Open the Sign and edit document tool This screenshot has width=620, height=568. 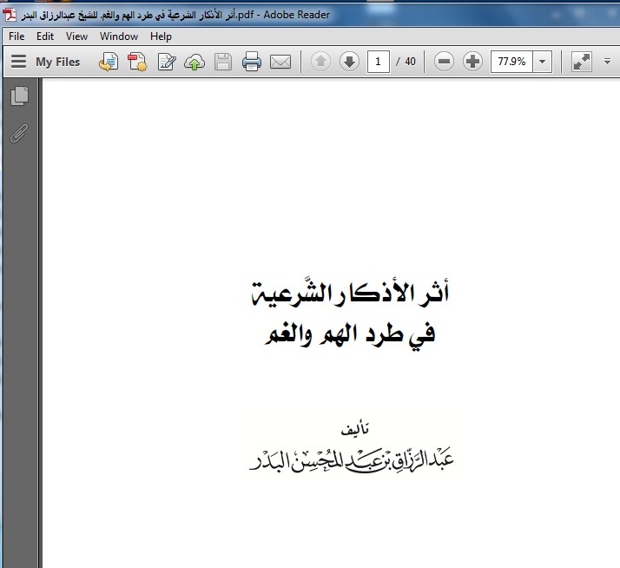point(166,62)
